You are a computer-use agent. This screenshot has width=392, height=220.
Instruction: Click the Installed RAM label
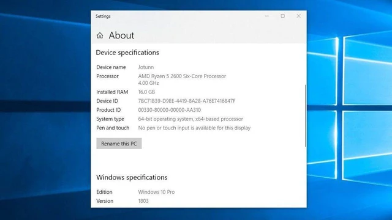click(112, 92)
